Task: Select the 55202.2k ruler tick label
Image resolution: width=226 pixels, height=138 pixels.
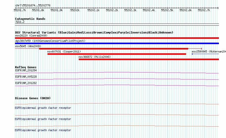Action: point(112,10)
